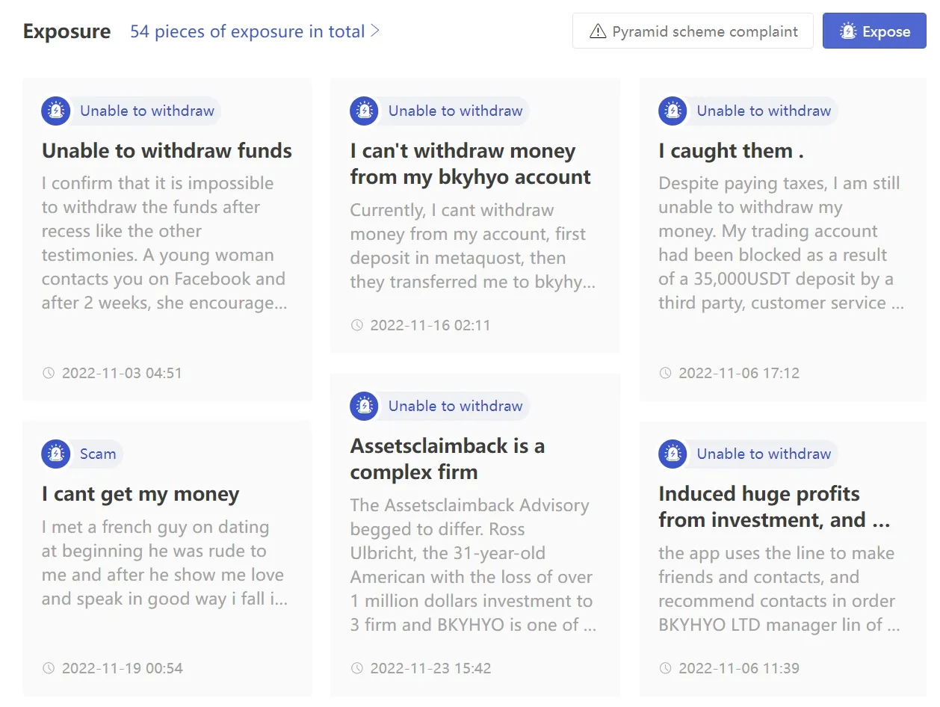Click the alarm icon on the 'I caught them' card
The height and width of the screenshot is (707, 940).
coord(672,111)
